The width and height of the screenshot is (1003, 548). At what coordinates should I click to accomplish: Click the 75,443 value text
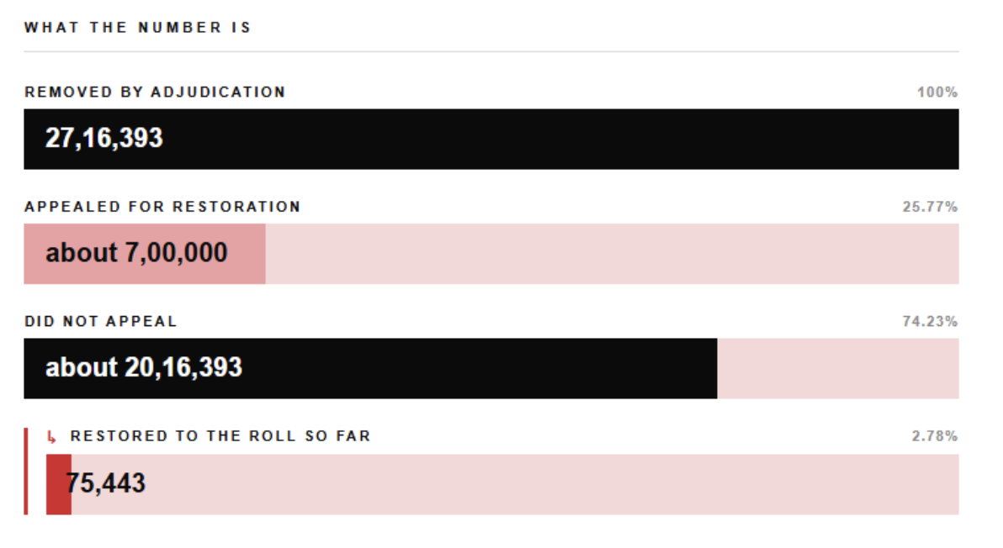[105, 483]
